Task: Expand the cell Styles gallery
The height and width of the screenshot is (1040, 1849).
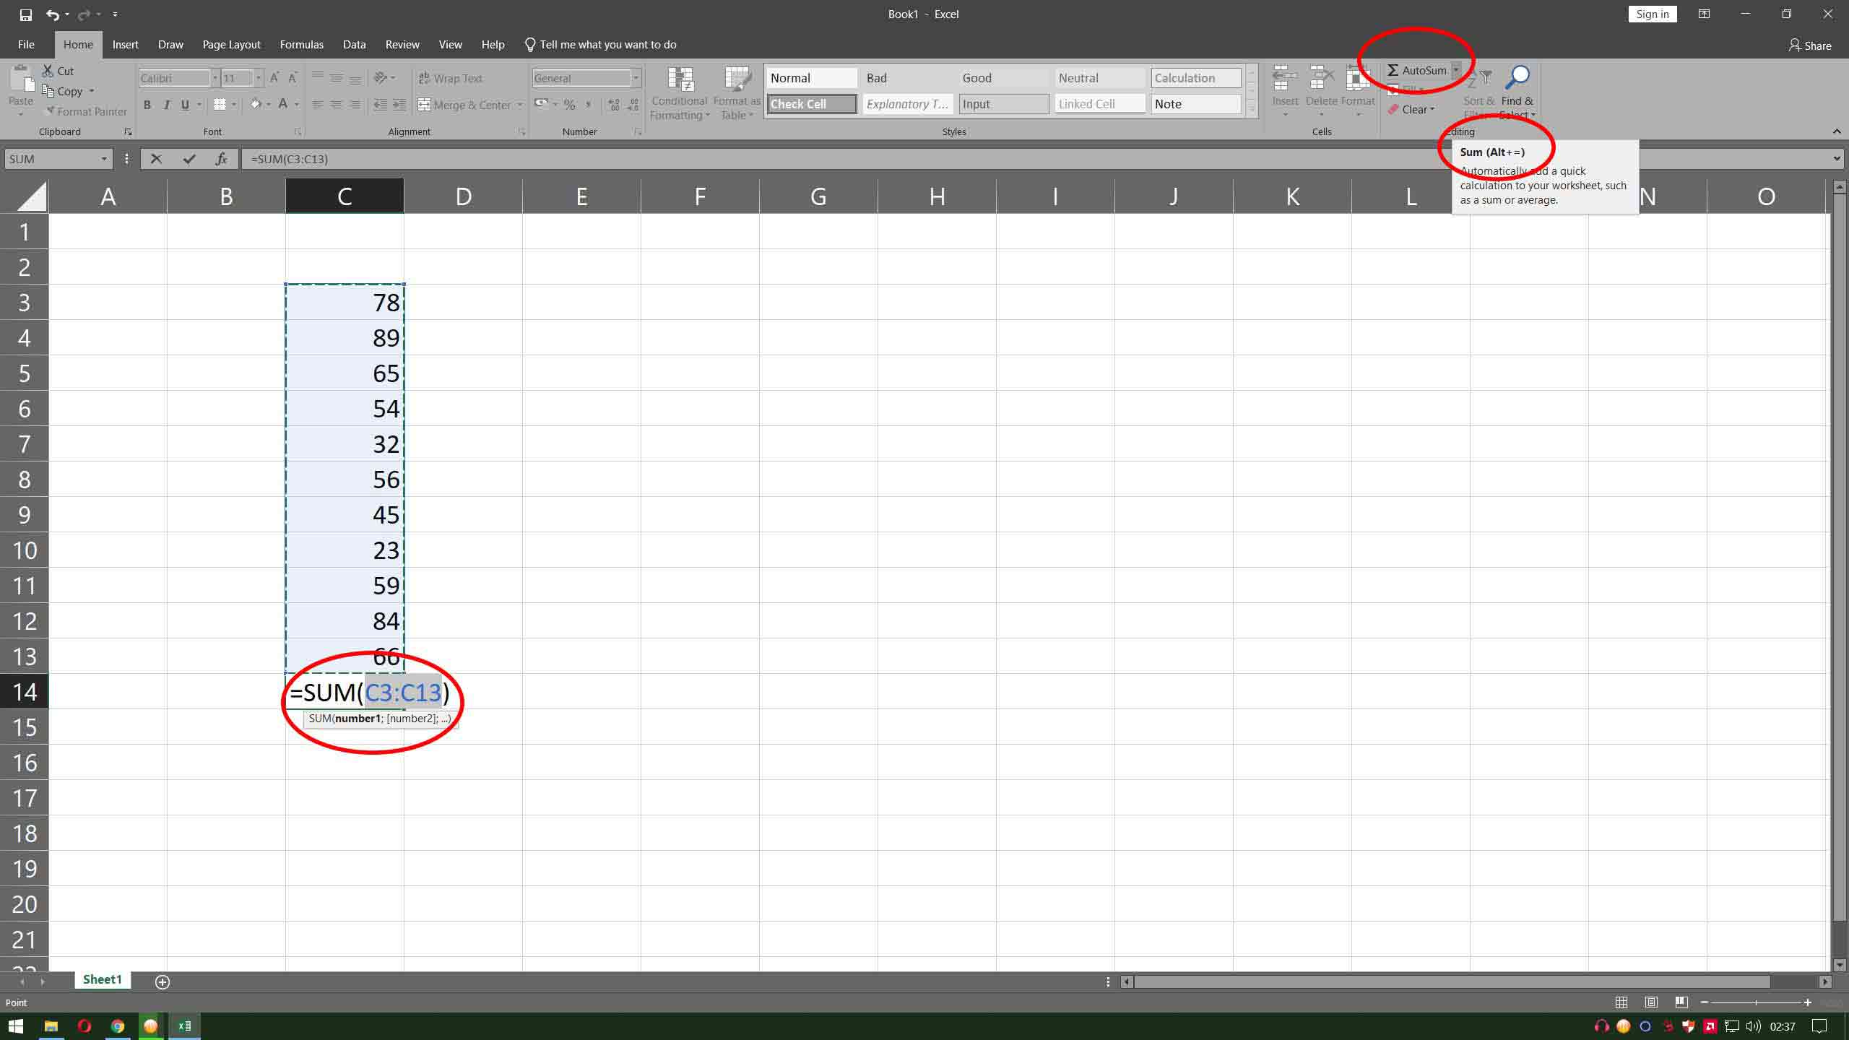Action: 1252,109
